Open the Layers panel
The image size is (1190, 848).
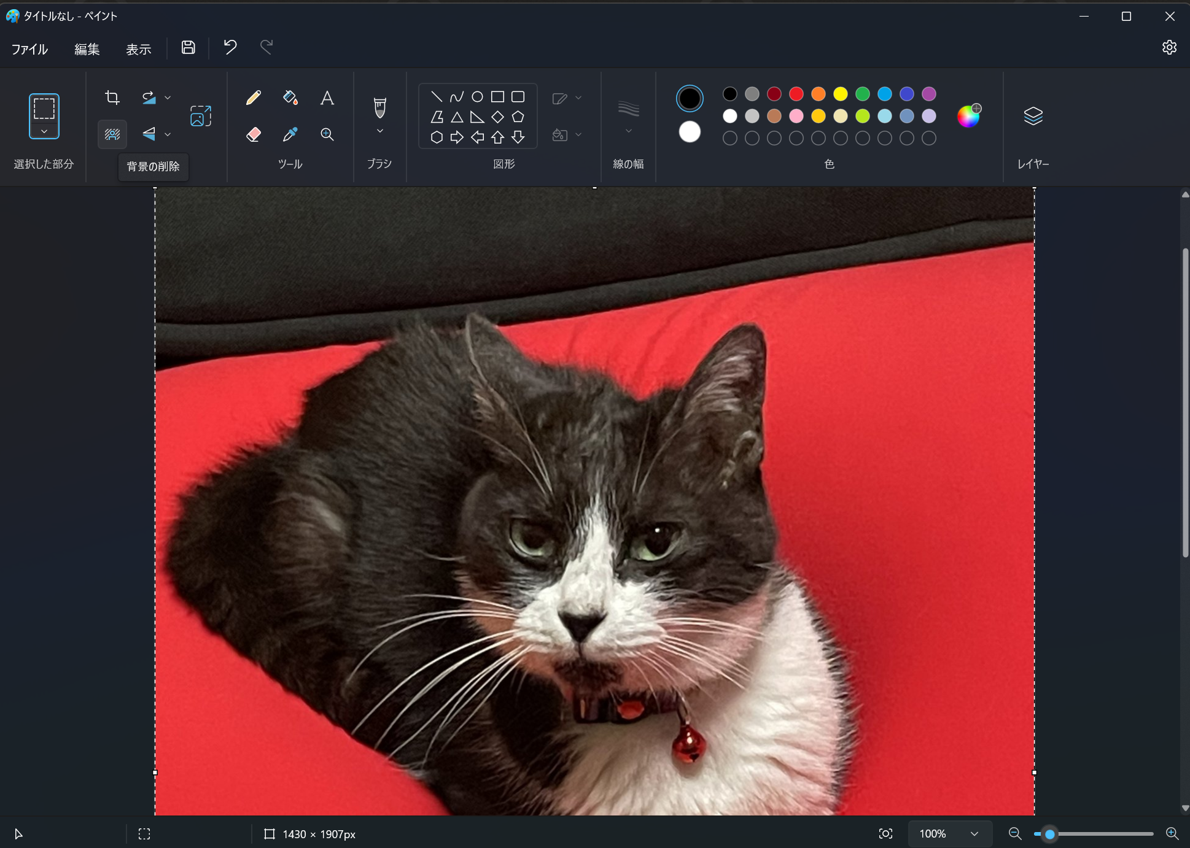[1033, 116]
